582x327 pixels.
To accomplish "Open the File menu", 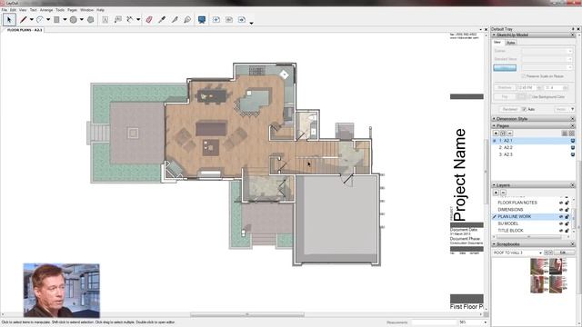I will 5,10.
